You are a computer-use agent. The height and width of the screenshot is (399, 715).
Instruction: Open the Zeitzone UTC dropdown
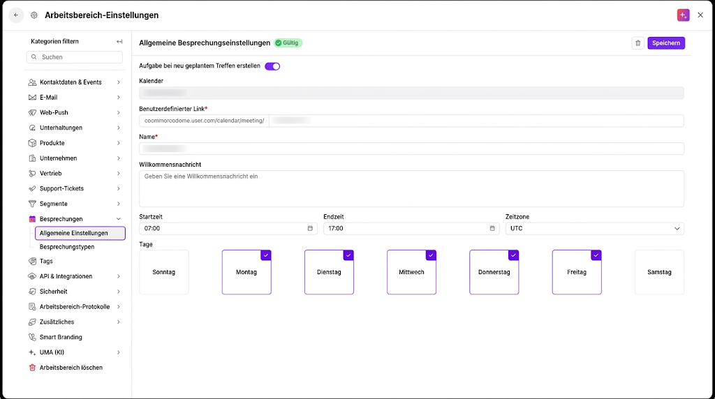coord(595,228)
